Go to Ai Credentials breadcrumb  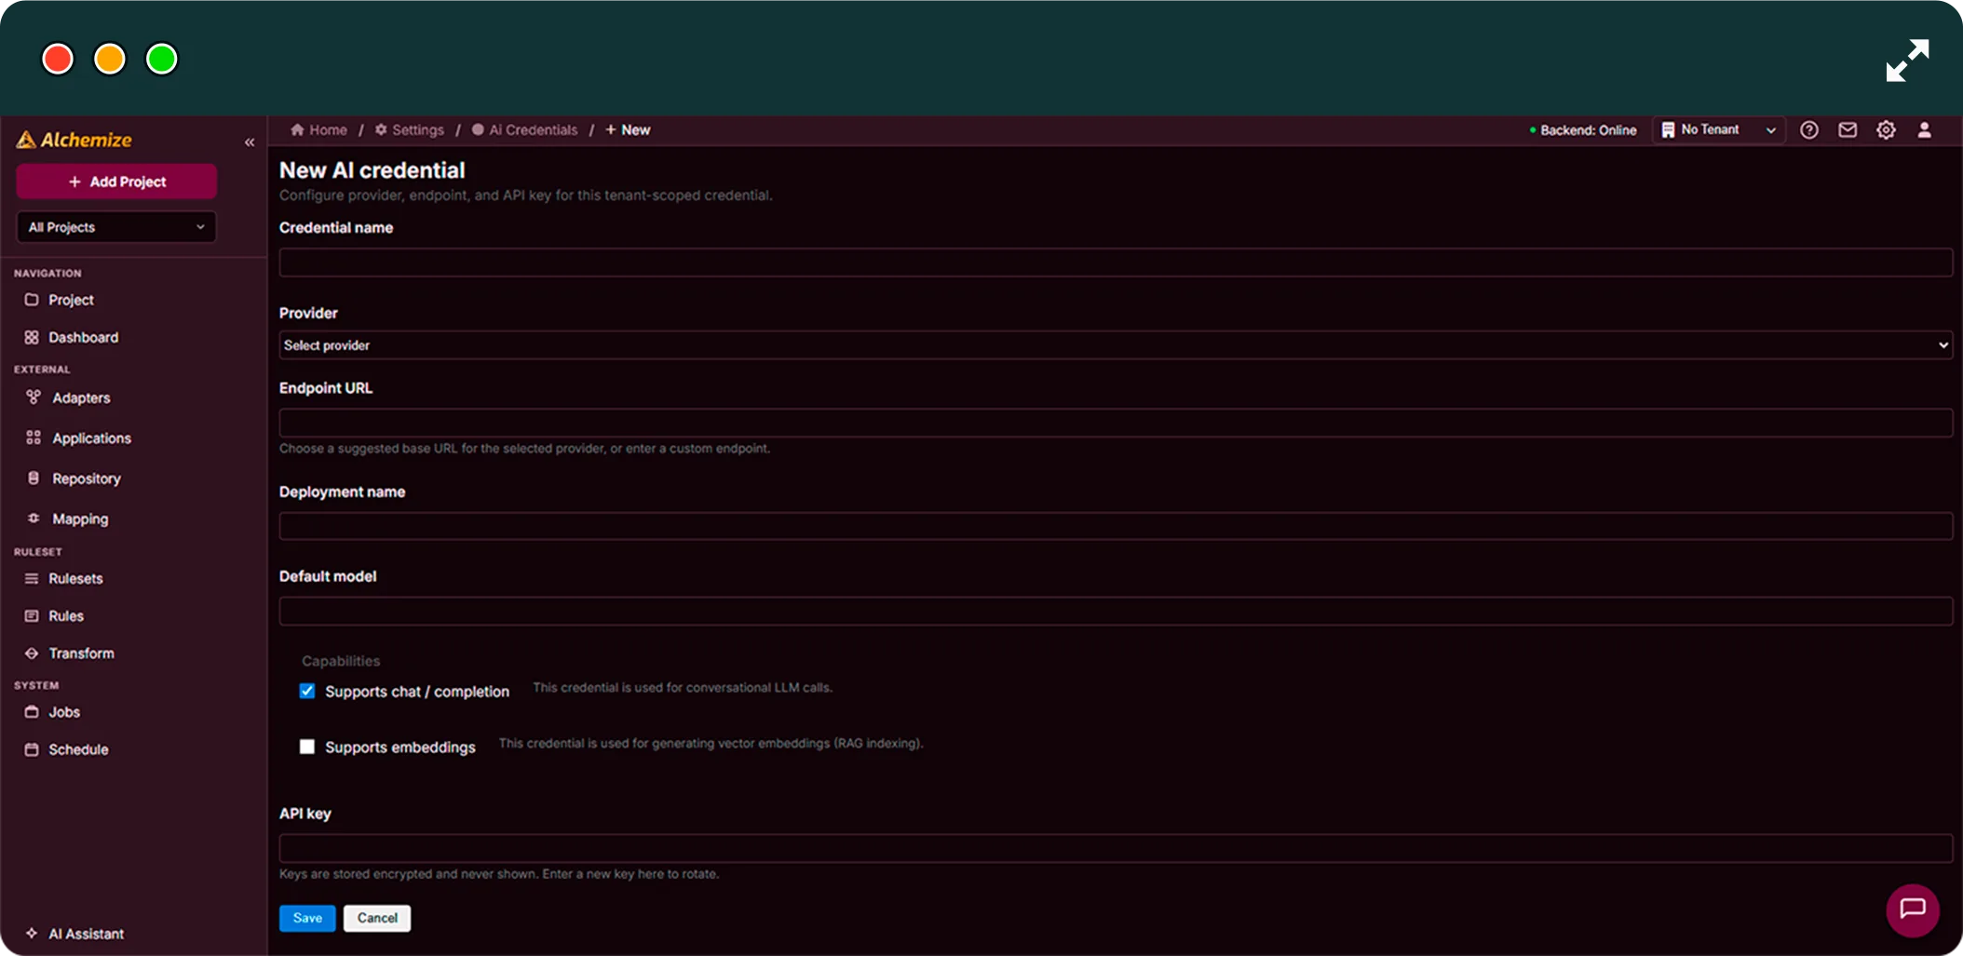click(524, 130)
